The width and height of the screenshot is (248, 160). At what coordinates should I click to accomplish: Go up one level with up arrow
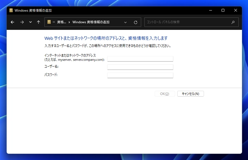[x=38, y=22]
